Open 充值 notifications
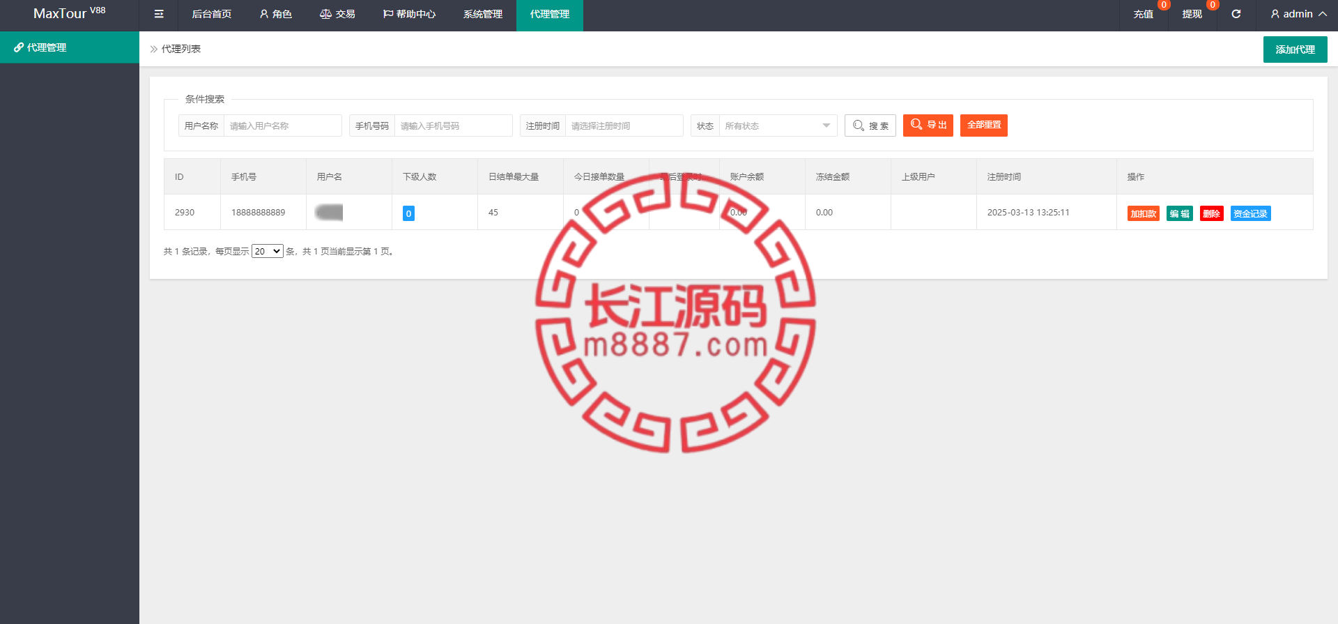The height and width of the screenshot is (624, 1338). [x=1144, y=14]
